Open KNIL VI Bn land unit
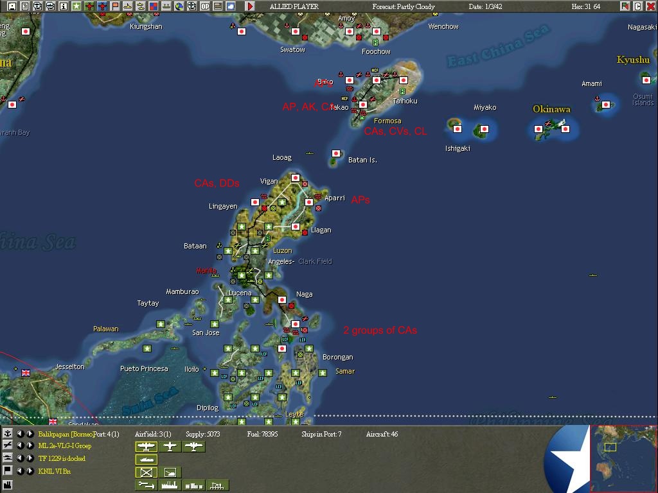 [55, 471]
